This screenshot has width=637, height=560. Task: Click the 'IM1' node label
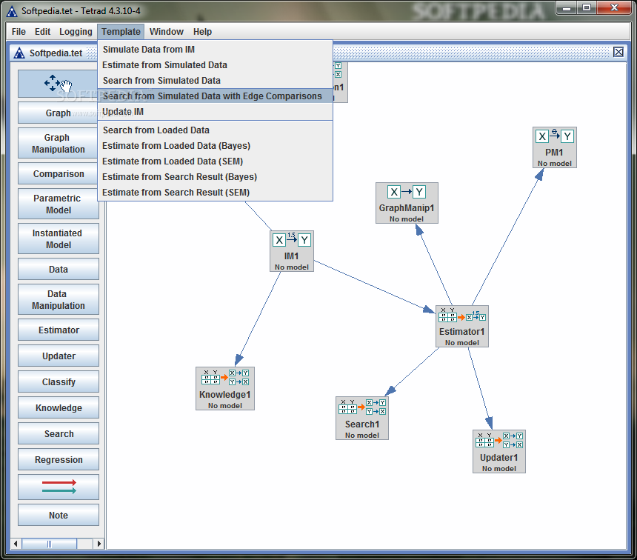(291, 256)
